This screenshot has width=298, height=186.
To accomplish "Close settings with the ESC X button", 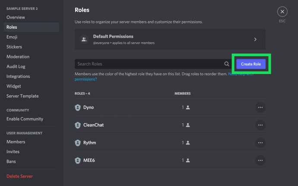I will tap(282, 12).
